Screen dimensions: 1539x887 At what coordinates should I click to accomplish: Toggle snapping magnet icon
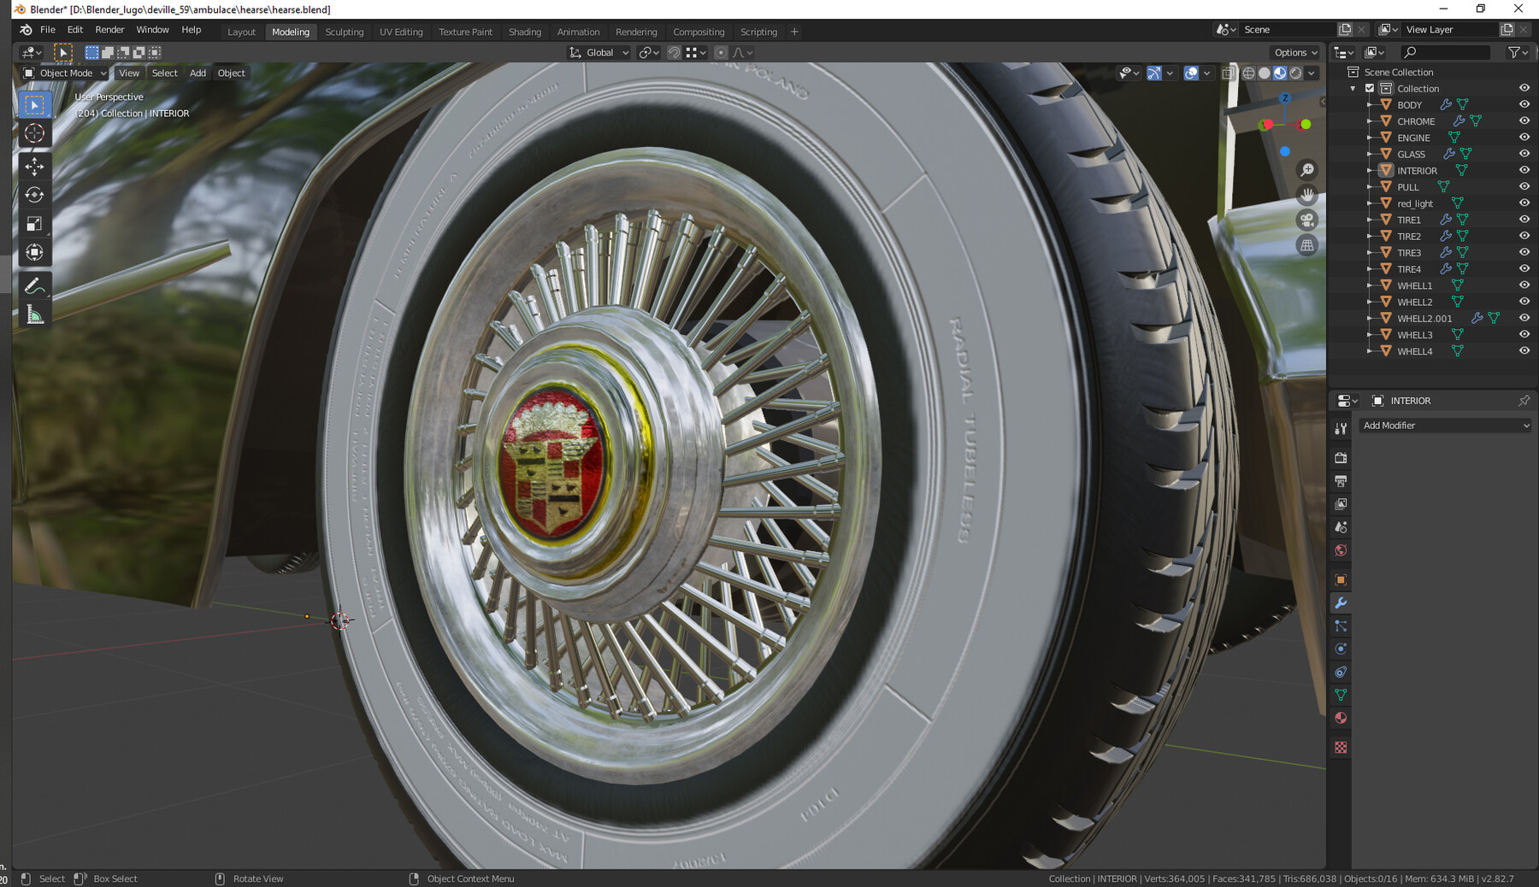coord(674,52)
